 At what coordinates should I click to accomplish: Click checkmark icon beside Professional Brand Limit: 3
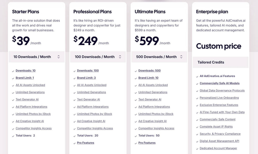point(75,78)
